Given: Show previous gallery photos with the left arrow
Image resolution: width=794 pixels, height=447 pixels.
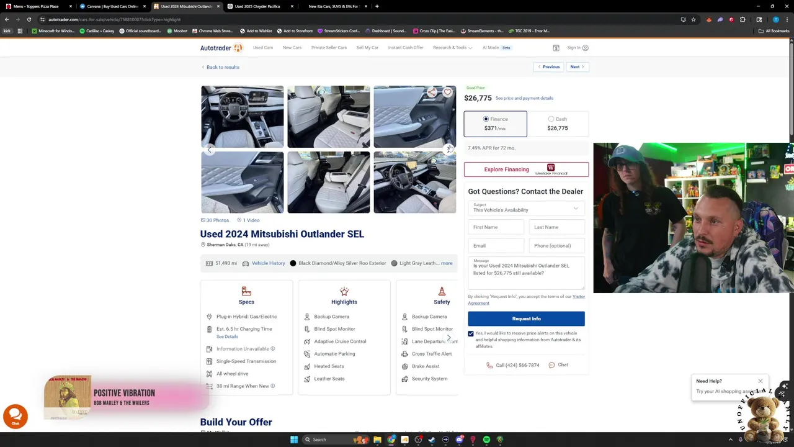Looking at the screenshot, I should 209,150.
